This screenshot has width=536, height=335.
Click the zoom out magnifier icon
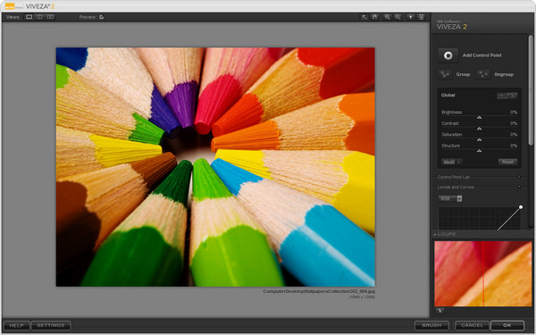click(398, 17)
